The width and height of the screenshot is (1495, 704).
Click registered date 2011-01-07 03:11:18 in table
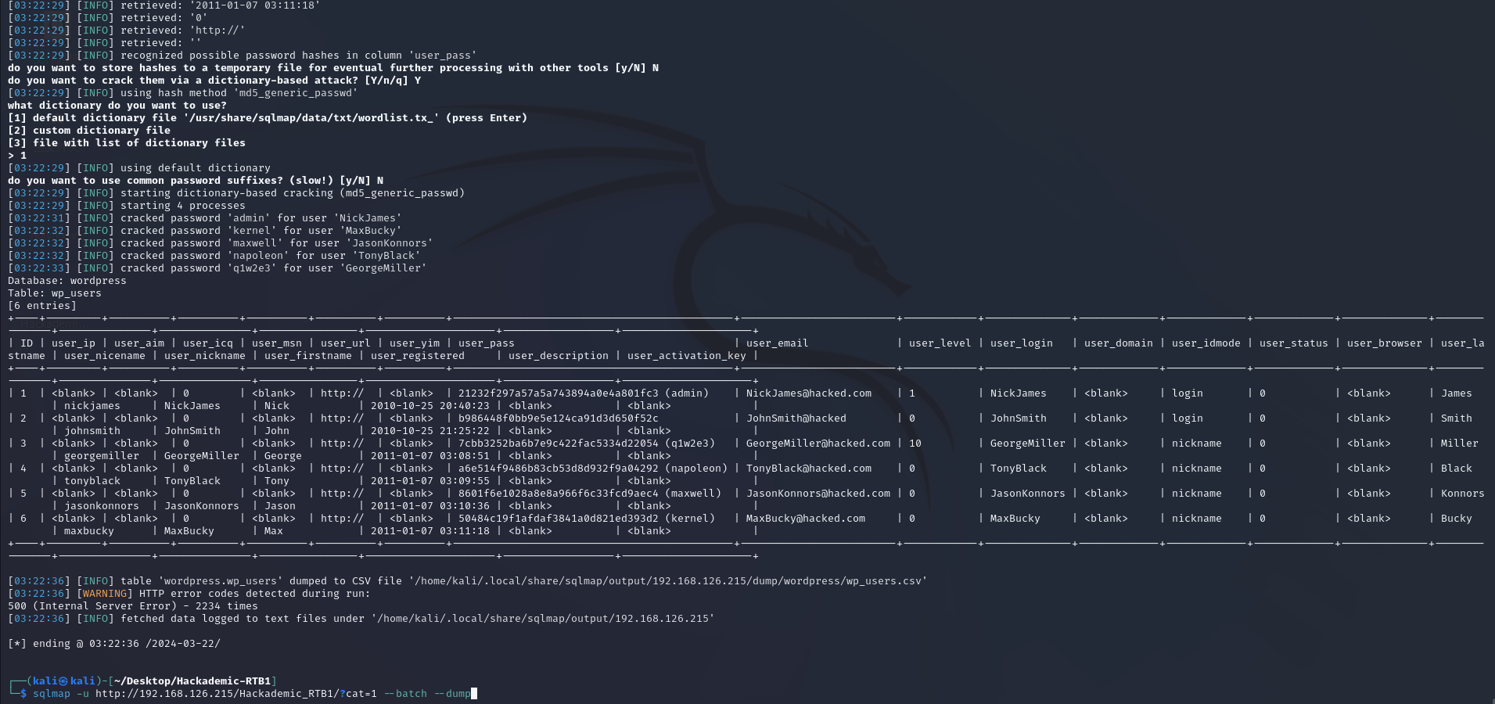[x=429, y=531]
